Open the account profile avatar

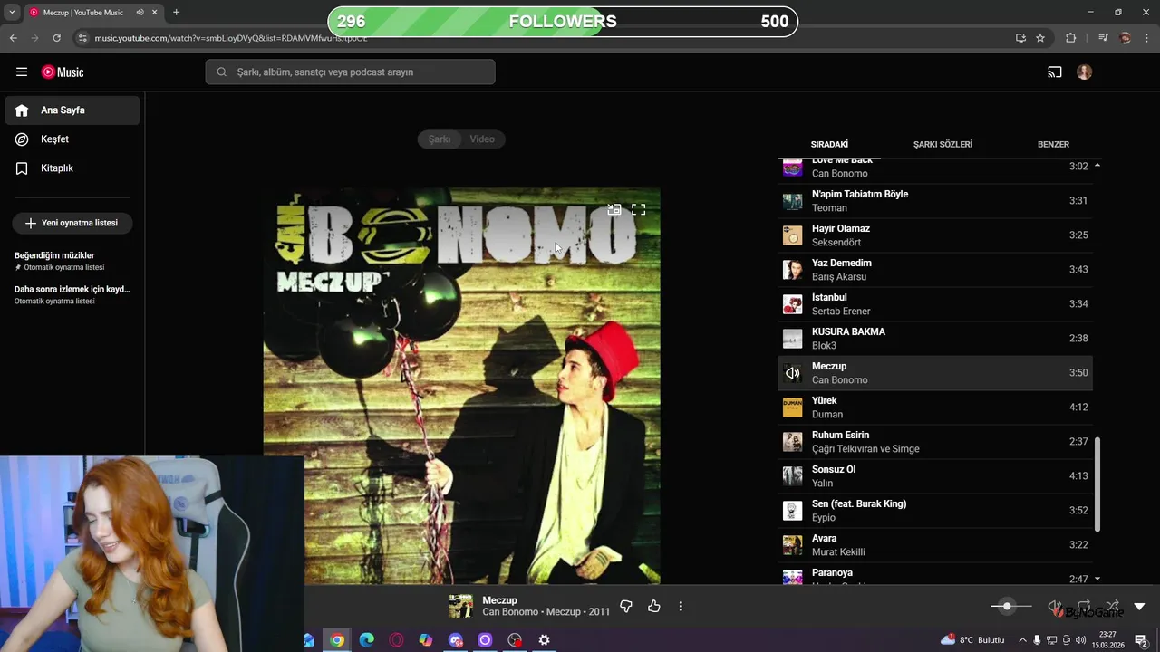1085,72
